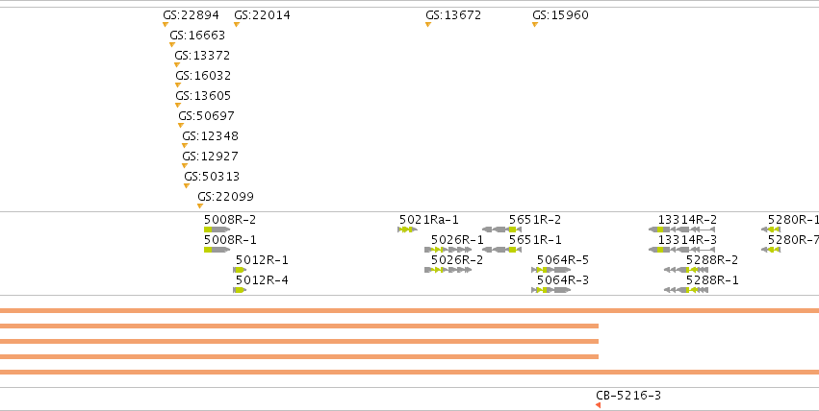The image size is (819, 411).
Task: Click the red CB-5216-3 triangle marker
Action: pos(598,405)
